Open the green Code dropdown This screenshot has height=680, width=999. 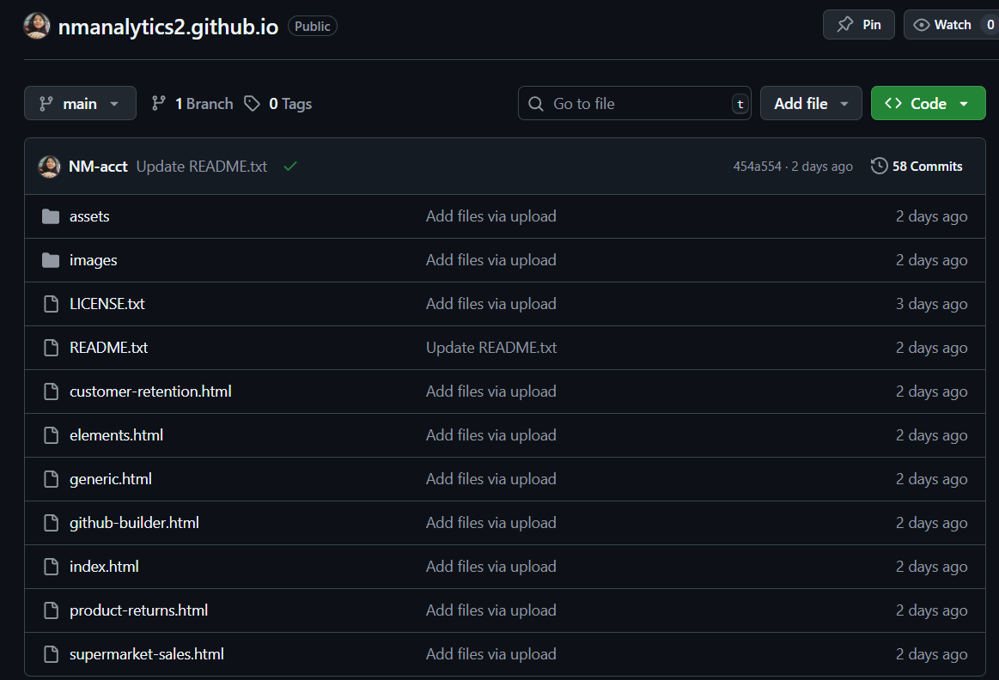[928, 103]
